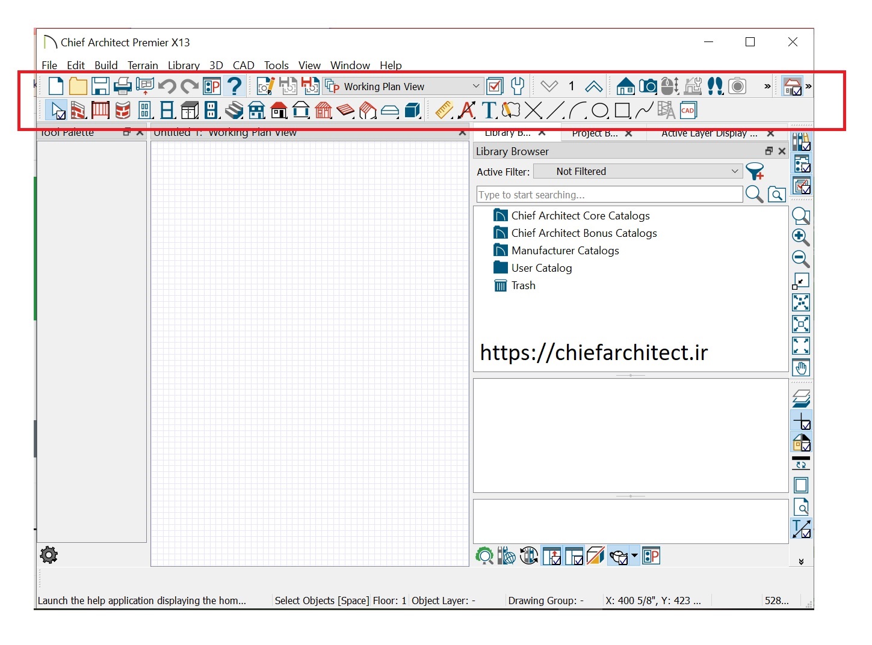This screenshot has width=872, height=645.
Task: Open the Terrain menu
Action: pos(143,66)
